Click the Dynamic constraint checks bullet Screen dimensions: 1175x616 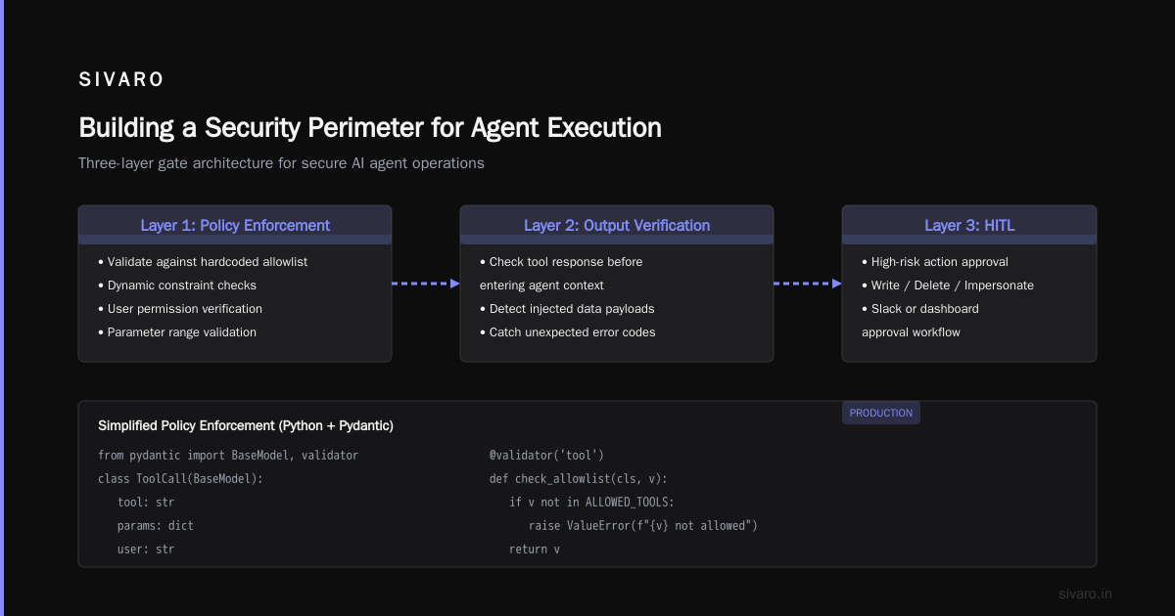[x=177, y=286]
